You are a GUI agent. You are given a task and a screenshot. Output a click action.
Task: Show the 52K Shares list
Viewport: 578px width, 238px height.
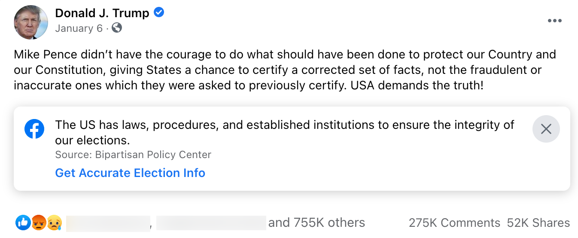coord(538,223)
